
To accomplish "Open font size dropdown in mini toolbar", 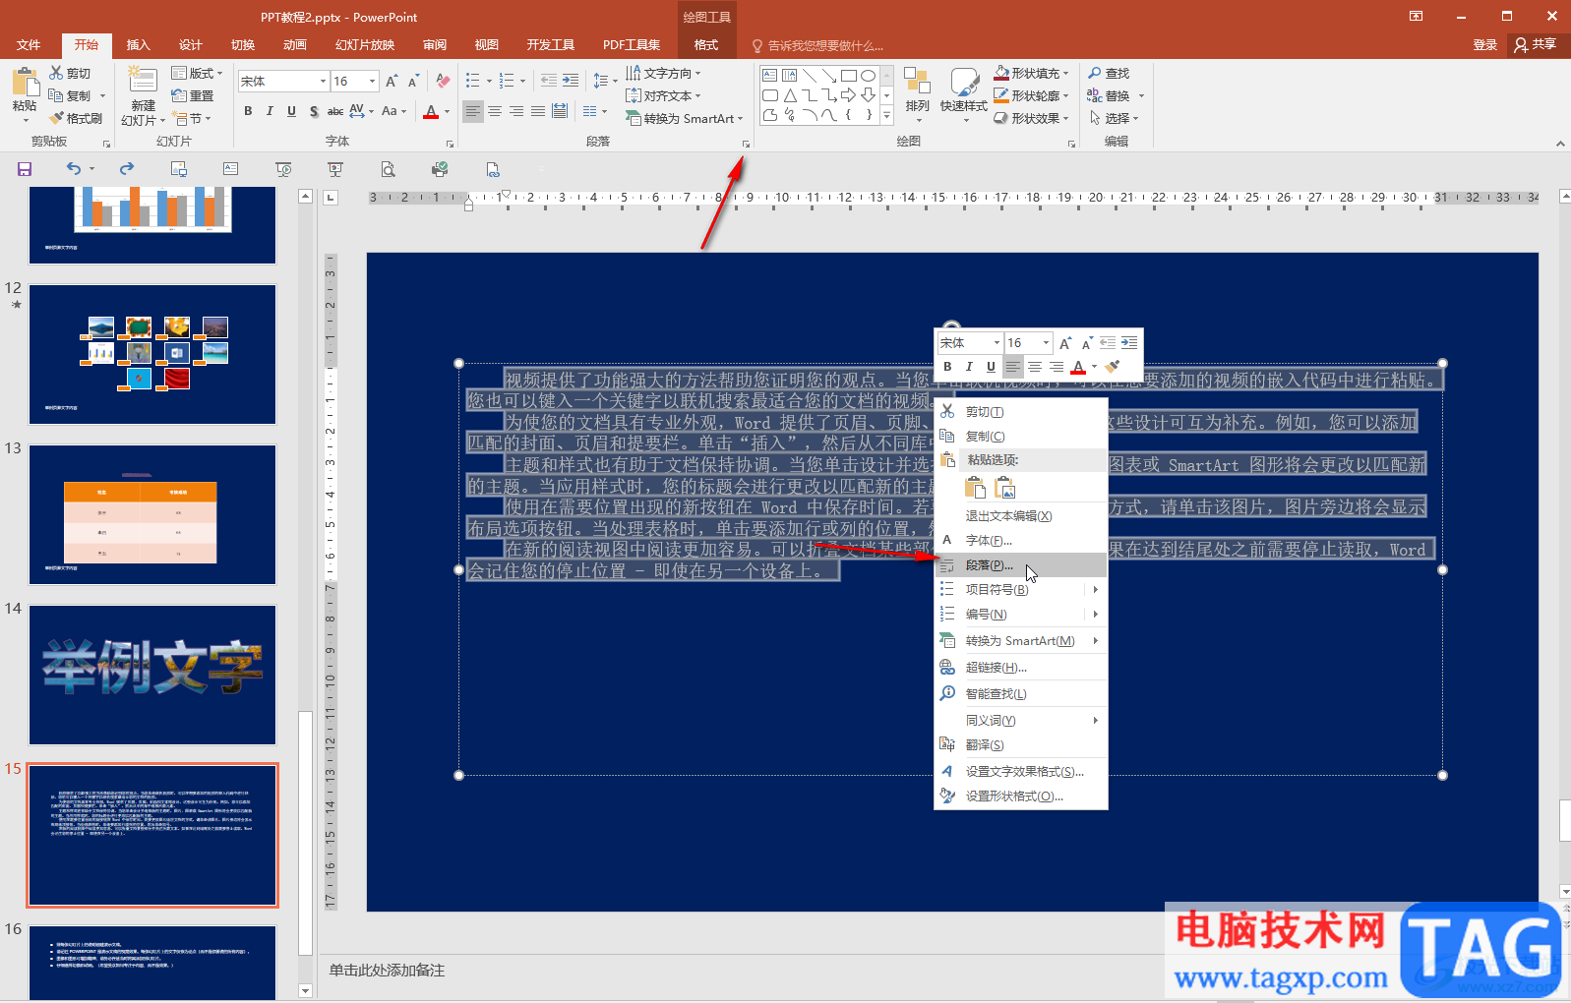I will pyautogui.click(x=1046, y=343).
